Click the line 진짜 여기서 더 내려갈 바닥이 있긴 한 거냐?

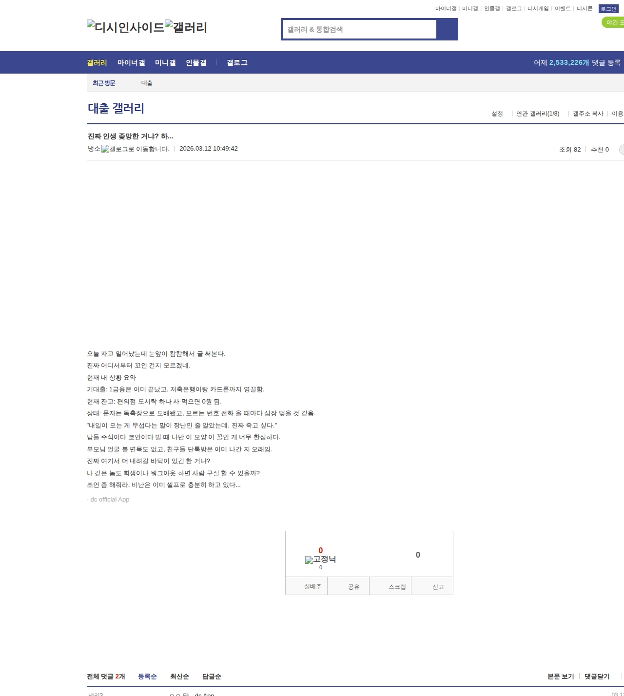(x=149, y=461)
